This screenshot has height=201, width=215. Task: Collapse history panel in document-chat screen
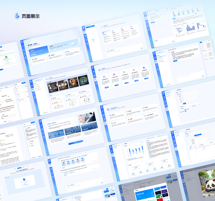pyautogui.click(x=170, y=66)
